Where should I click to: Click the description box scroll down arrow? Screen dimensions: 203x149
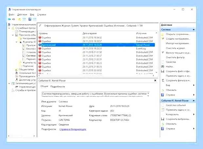(148, 96)
